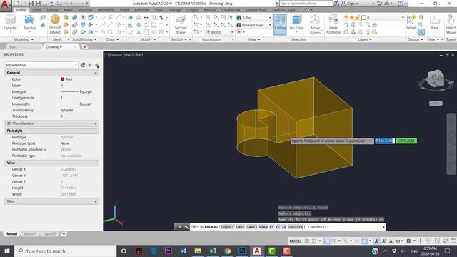Switch to the Layout1 tab
Viewport: 457px width, 257px height.
30,233
